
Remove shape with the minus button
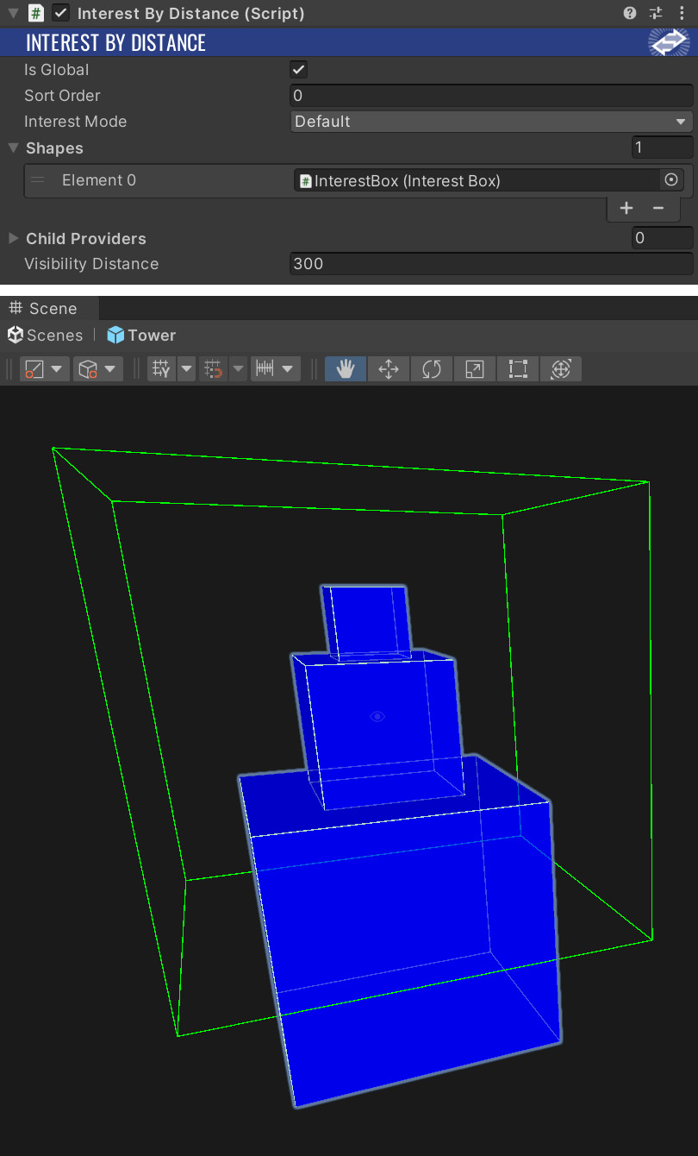658,208
